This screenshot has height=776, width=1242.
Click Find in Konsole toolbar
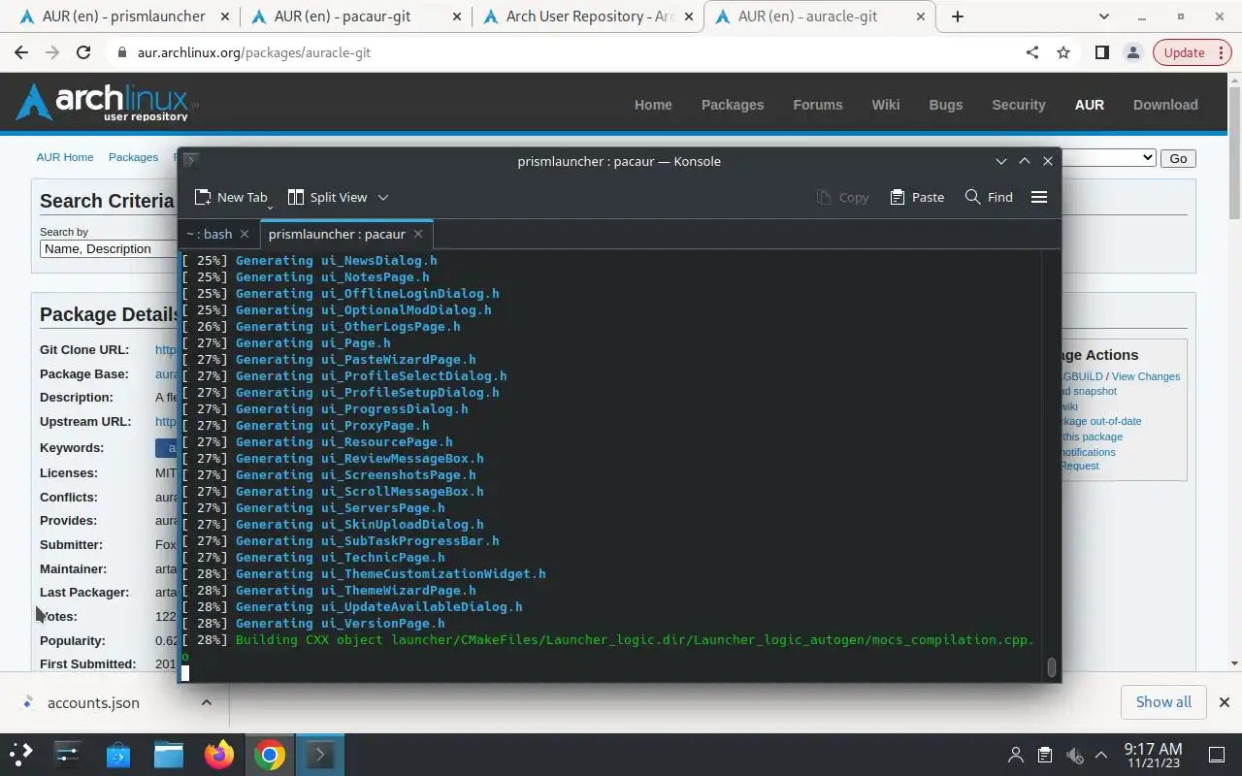pos(989,197)
